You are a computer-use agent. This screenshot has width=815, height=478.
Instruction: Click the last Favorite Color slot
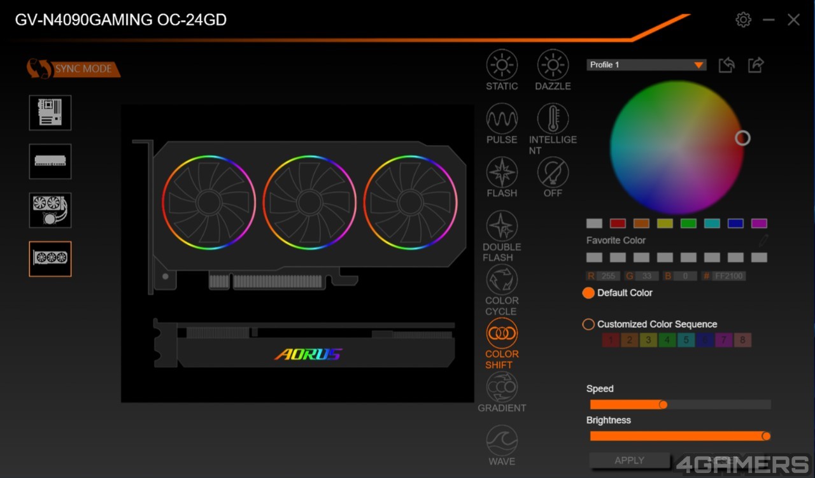(759, 258)
